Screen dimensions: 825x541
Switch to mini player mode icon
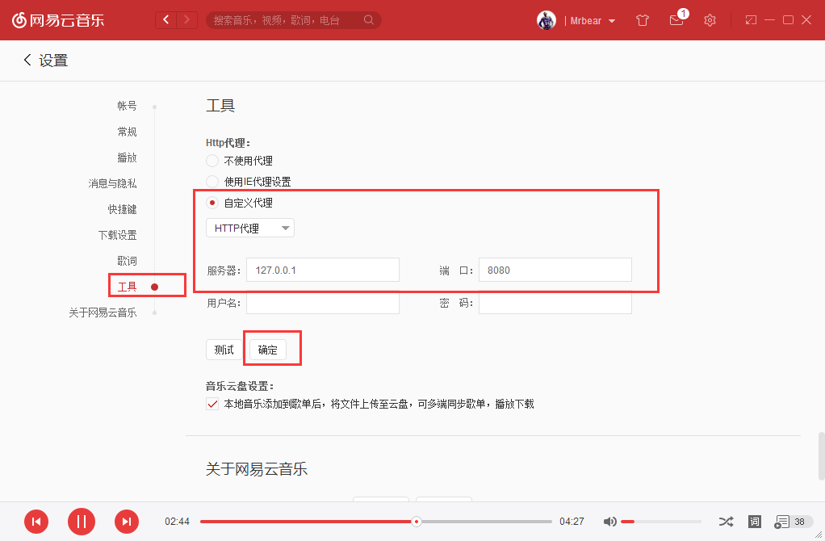[751, 20]
